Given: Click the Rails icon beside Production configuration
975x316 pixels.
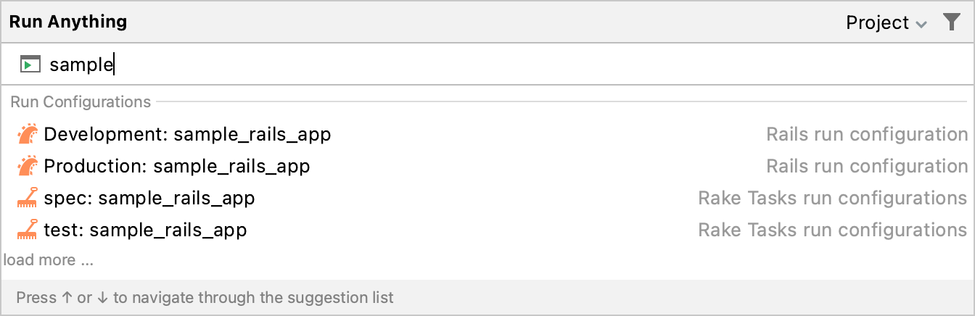Looking at the screenshot, I should coord(28,167).
